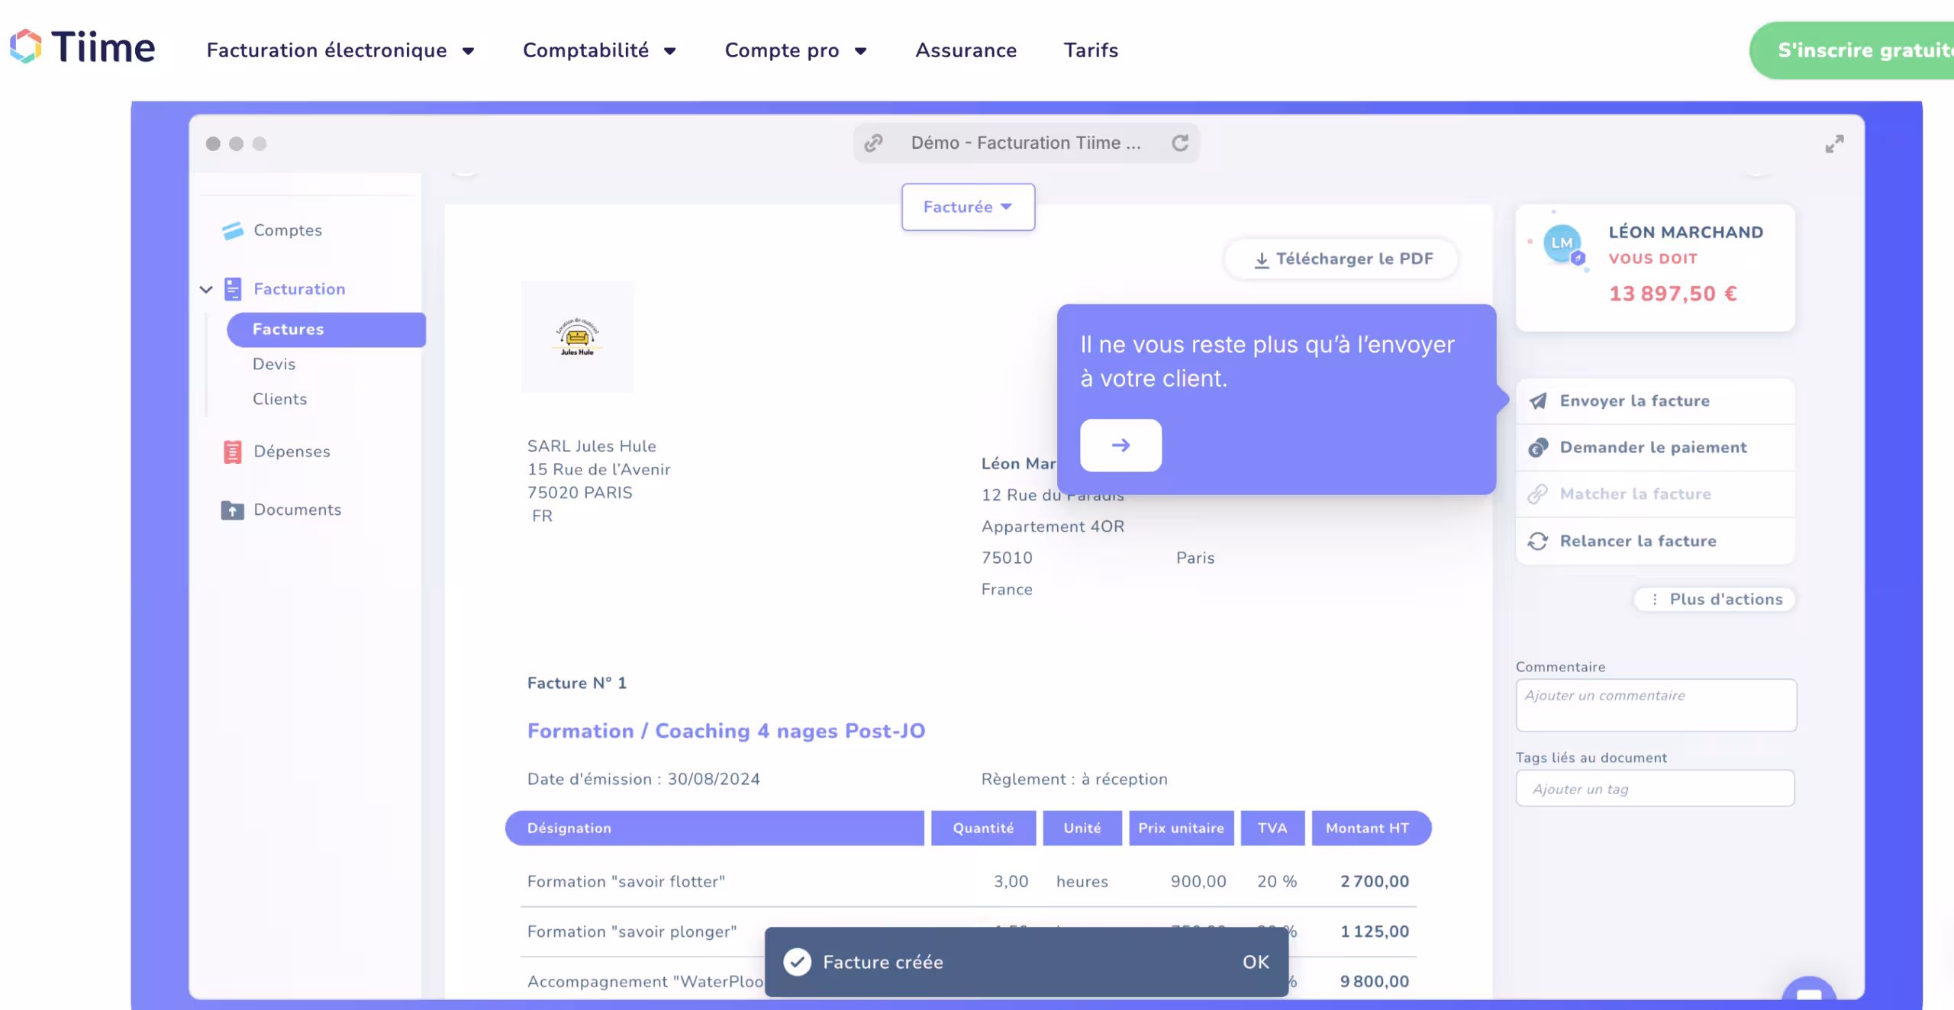Click the SARL Jules Hule sender name
The image size is (1954, 1010).
pyautogui.click(x=592, y=446)
